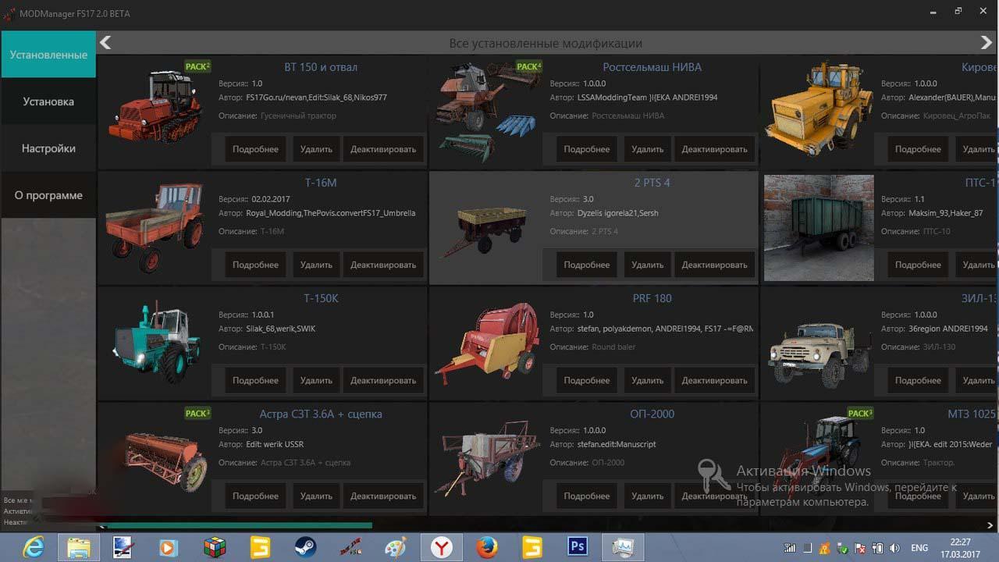Click the horizontal scrollbar below the mod list
Viewport: 999px width, 562px height.
coord(234,525)
